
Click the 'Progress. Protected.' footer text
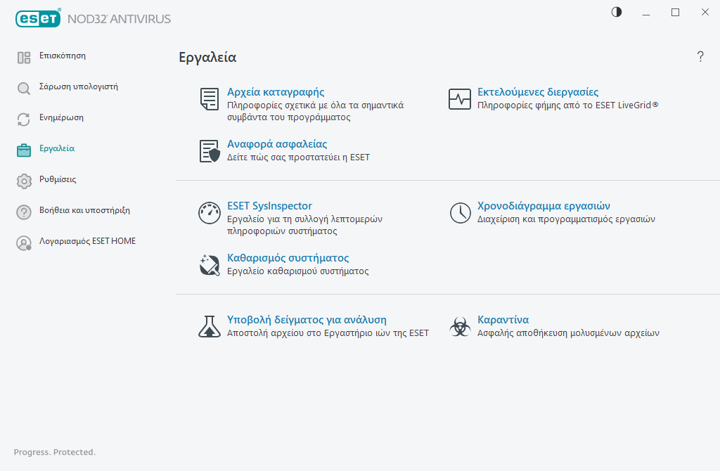click(55, 452)
